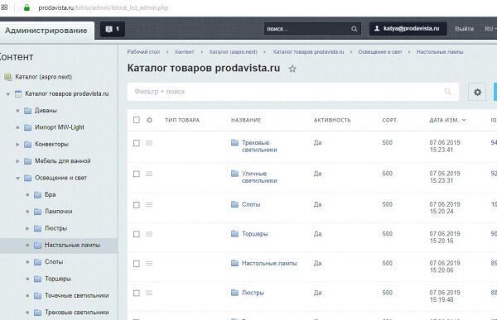Click the Диваны folder icon in sidebar
Image resolution: width=497 pixels, height=320 pixels.
click(28, 111)
